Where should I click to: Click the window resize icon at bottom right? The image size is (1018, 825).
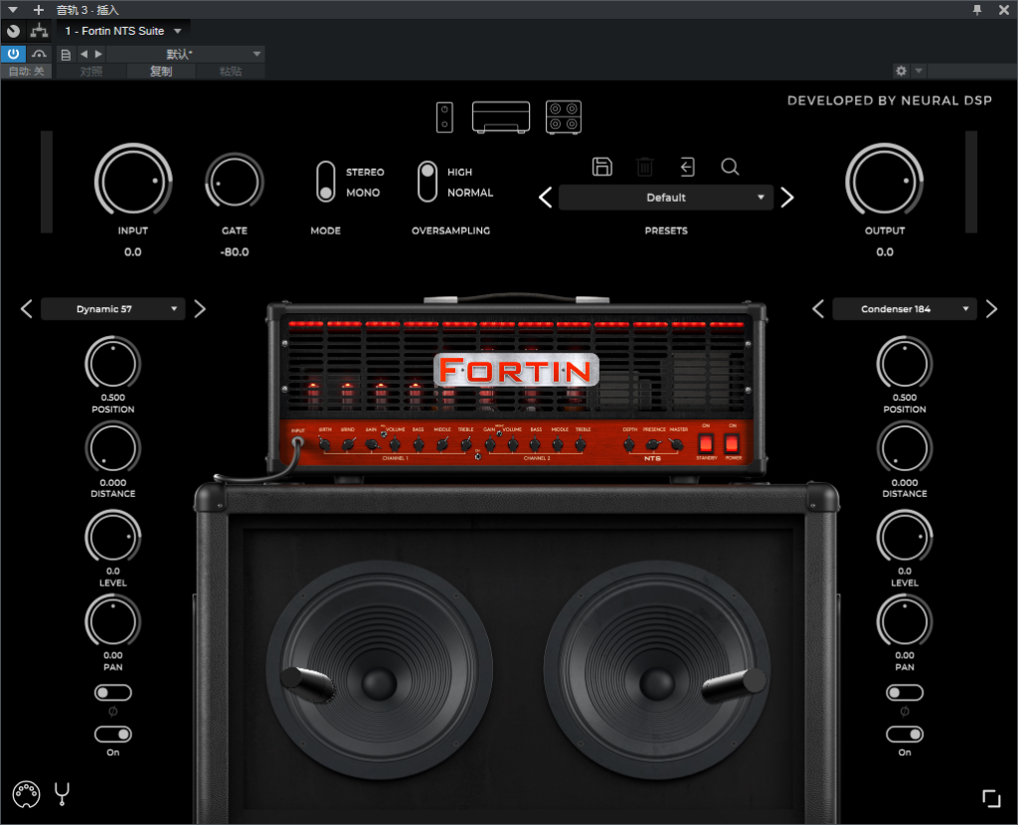pyautogui.click(x=991, y=798)
